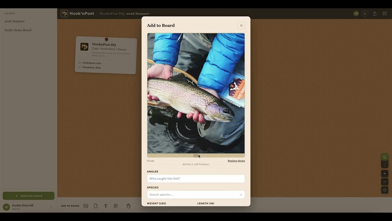Click the HooknPost HQ business card
Image resolution: width=392 pixels, height=221 pixels.
click(106, 55)
